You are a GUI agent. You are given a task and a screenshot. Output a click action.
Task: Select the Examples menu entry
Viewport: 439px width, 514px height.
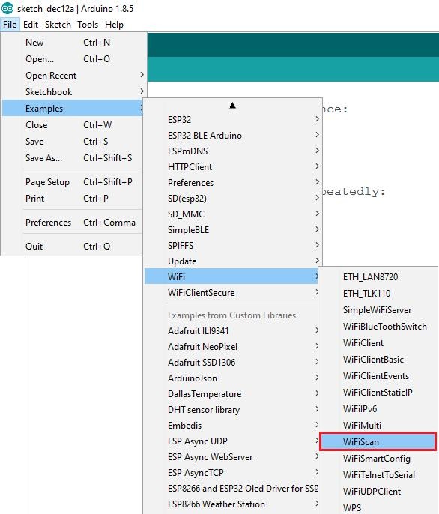click(73, 108)
